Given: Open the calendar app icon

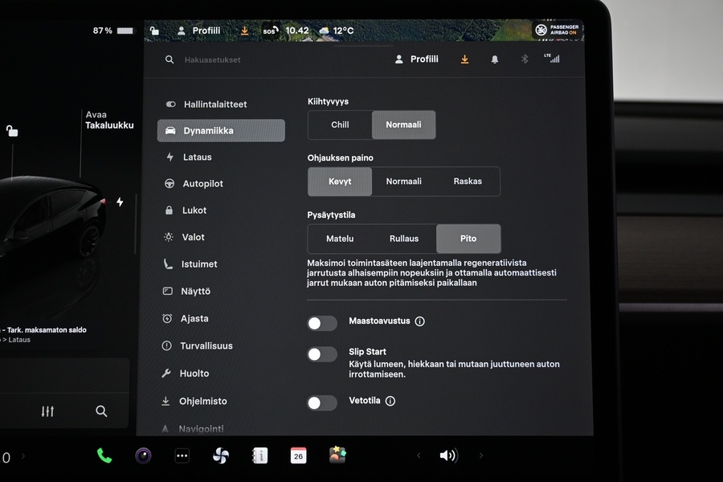Looking at the screenshot, I should 298,455.
